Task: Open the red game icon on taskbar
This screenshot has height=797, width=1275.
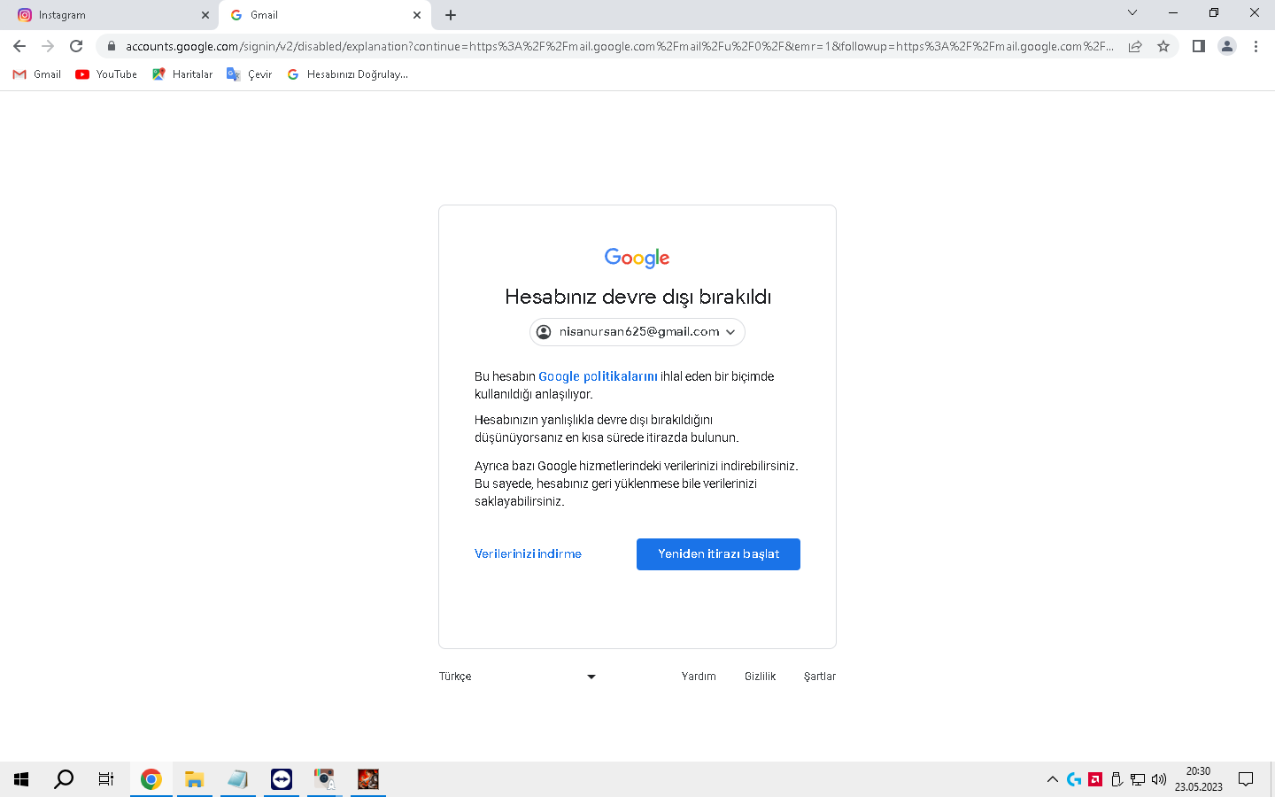Action: [x=368, y=779]
